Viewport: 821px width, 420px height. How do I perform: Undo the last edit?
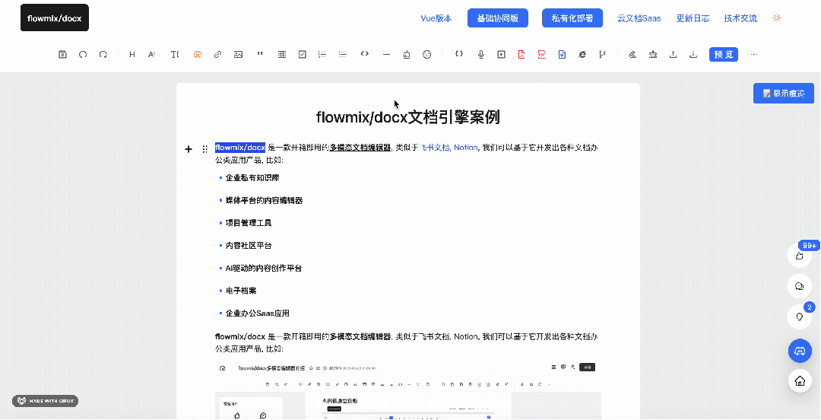pos(83,54)
